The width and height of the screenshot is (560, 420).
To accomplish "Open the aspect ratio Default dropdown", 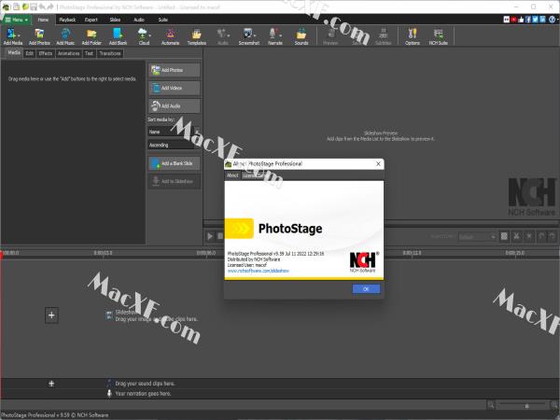I will pos(477,237).
